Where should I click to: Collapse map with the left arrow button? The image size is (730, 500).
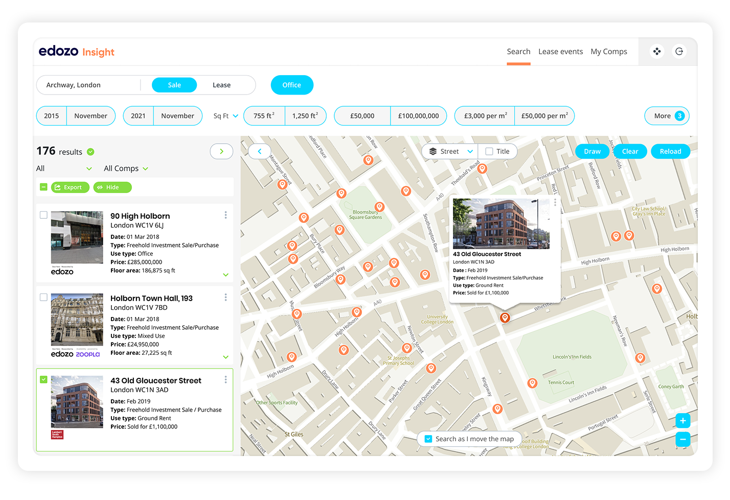click(259, 151)
